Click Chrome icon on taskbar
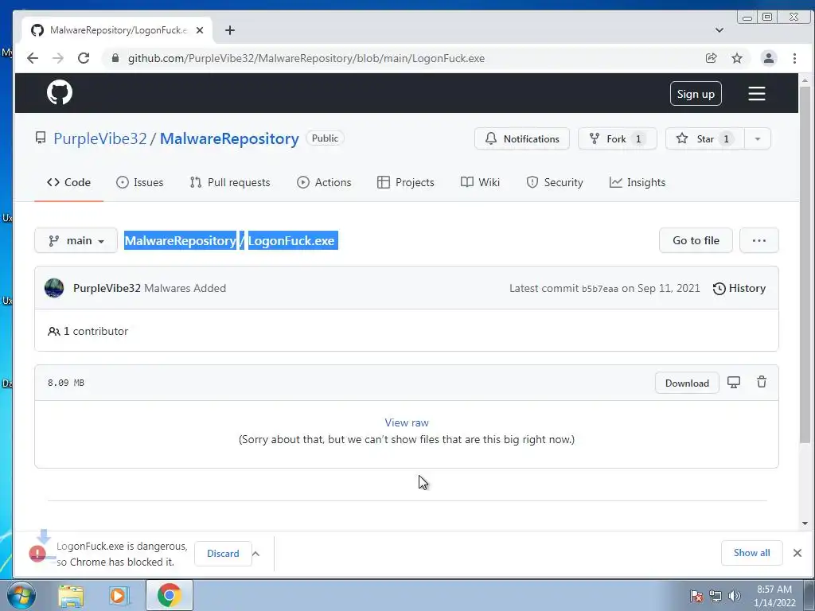Image resolution: width=815 pixels, height=611 pixels. point(169,595)
